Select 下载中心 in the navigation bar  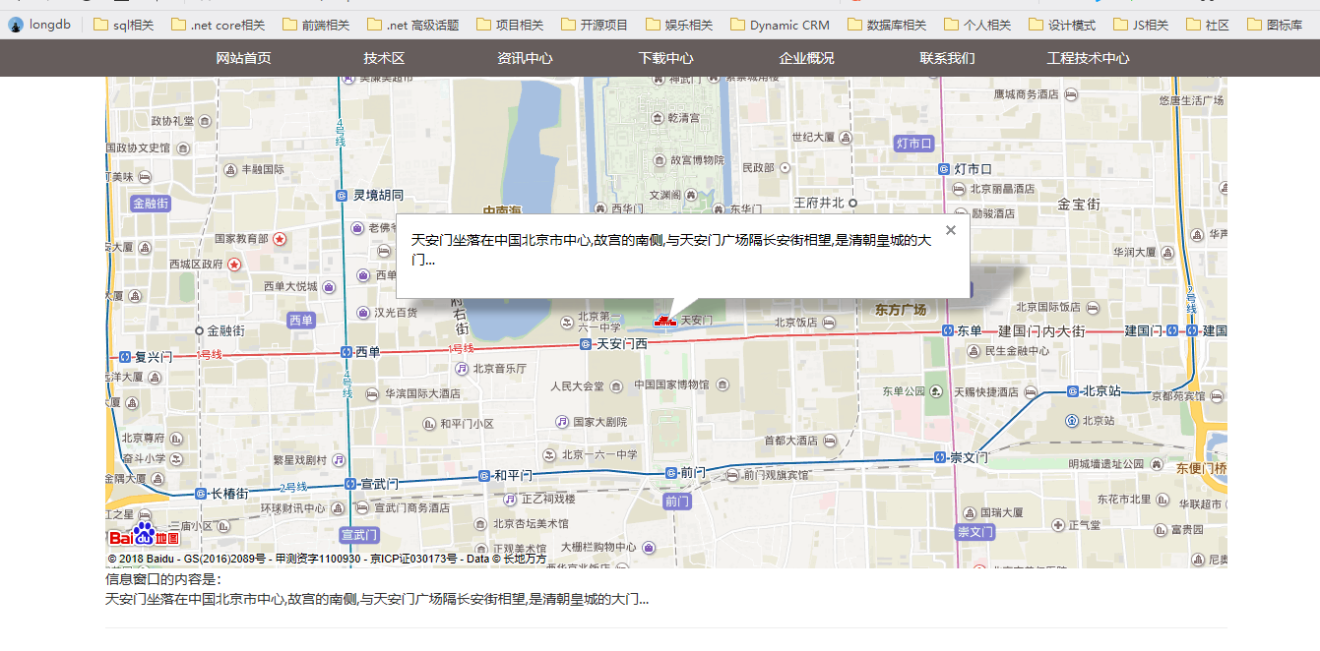(x=665, y=58)
